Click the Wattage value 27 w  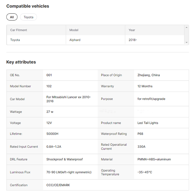point(50,112)
